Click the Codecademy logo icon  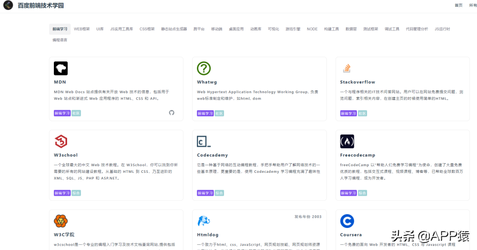point(204,142)
